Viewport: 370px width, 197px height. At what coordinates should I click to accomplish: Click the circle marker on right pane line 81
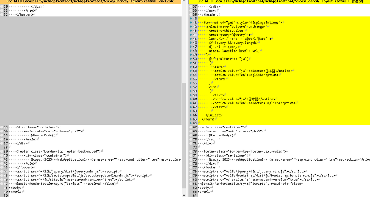coord(190,184)
